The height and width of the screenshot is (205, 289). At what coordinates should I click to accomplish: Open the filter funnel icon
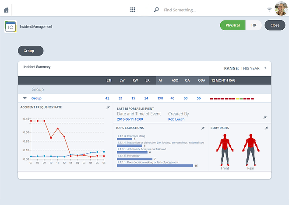pyautogui.click(x=269, y=10)
